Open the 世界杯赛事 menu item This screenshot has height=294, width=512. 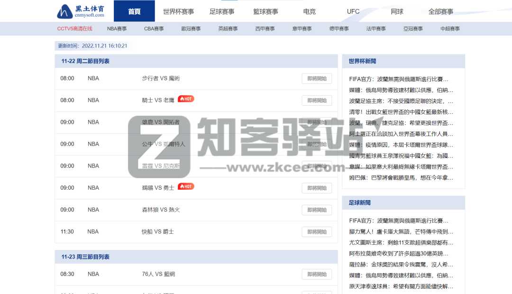pos(179,11)
